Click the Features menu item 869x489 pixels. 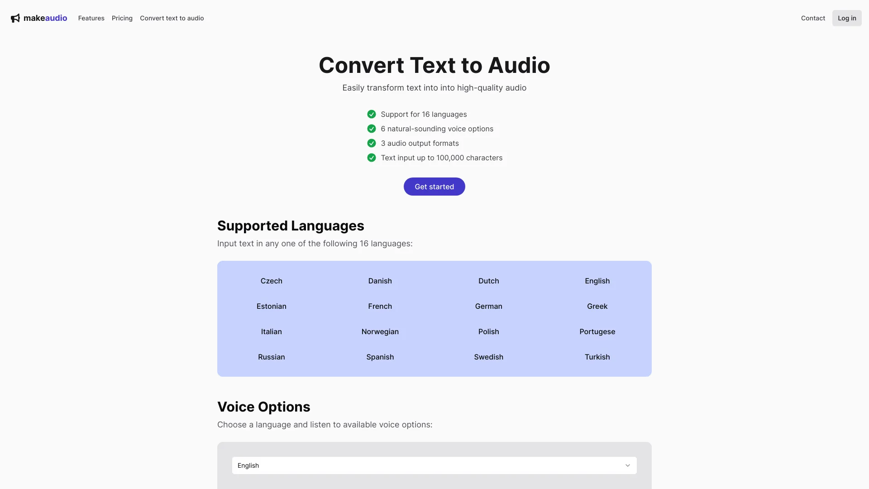[91, 18]
